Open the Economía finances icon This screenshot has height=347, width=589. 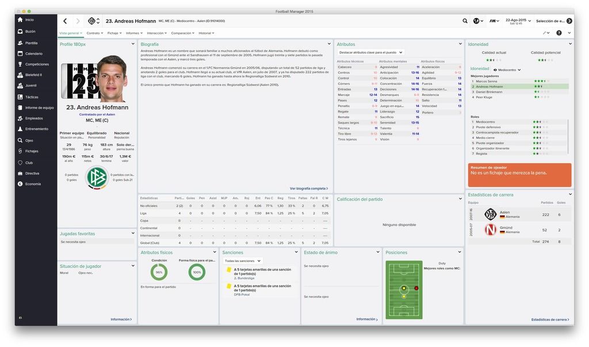(x=20, y=184)
